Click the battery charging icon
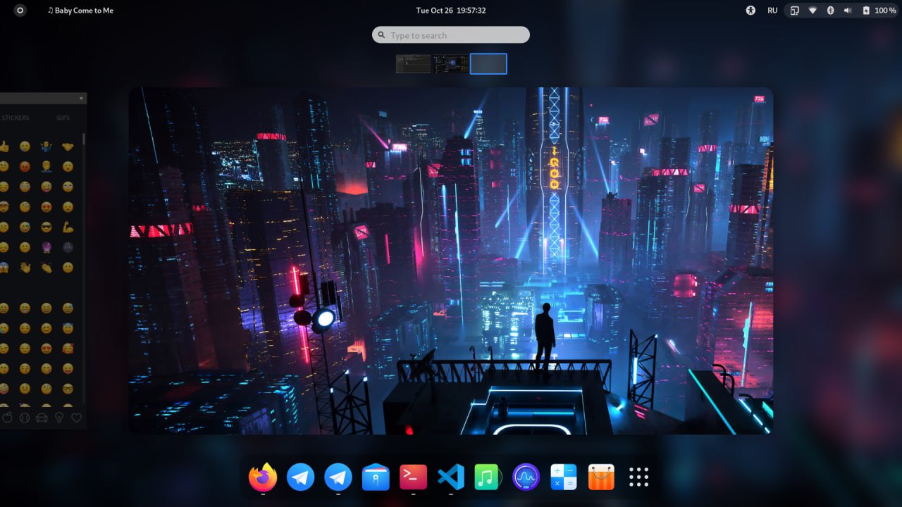The height and width of the screenshot is (507, 902). pyautogui.click(x=865, y=11)
